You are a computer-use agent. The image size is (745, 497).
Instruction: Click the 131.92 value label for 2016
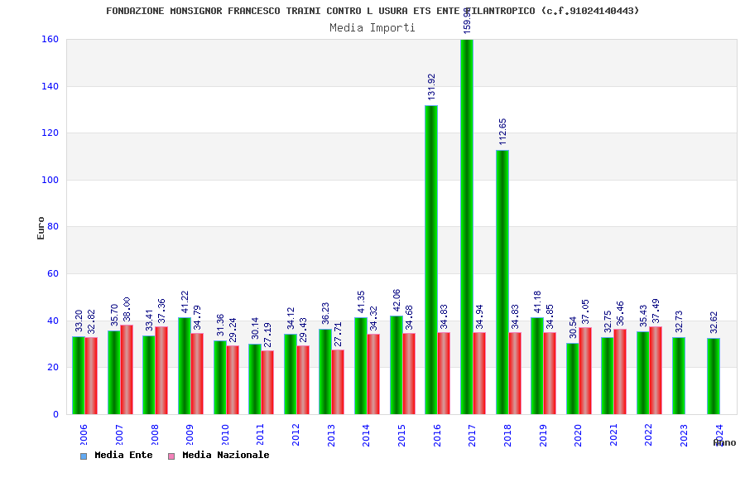click(x=431, y=86)
